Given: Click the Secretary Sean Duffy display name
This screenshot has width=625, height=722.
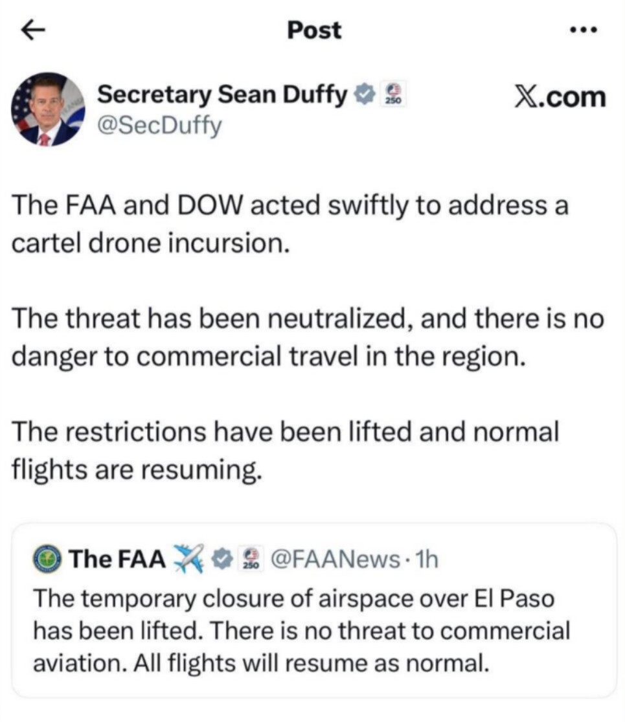Looking at the screenshot, I should [x=222, y=95].
